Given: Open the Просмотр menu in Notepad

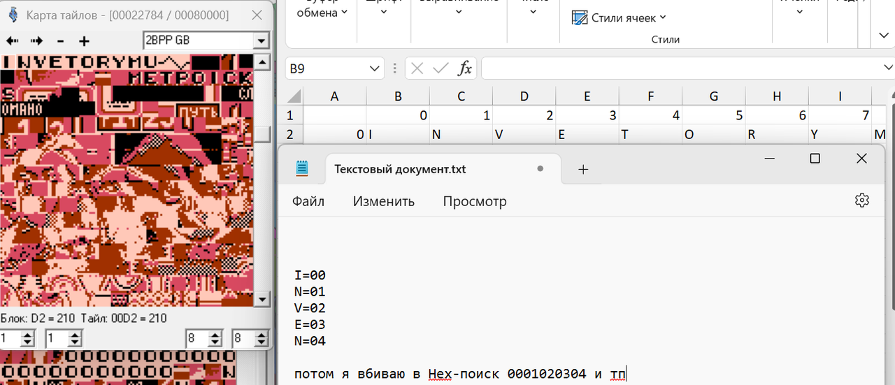Looking at the screenshot, I should 475,201.
